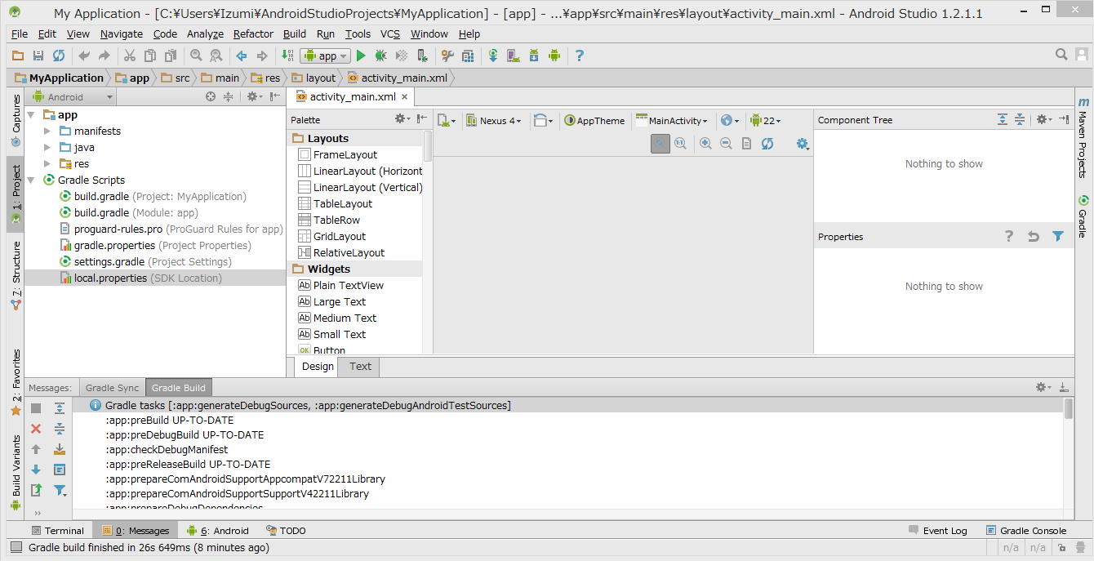
Task: Open the Event Log
Action: pos(937,531)
